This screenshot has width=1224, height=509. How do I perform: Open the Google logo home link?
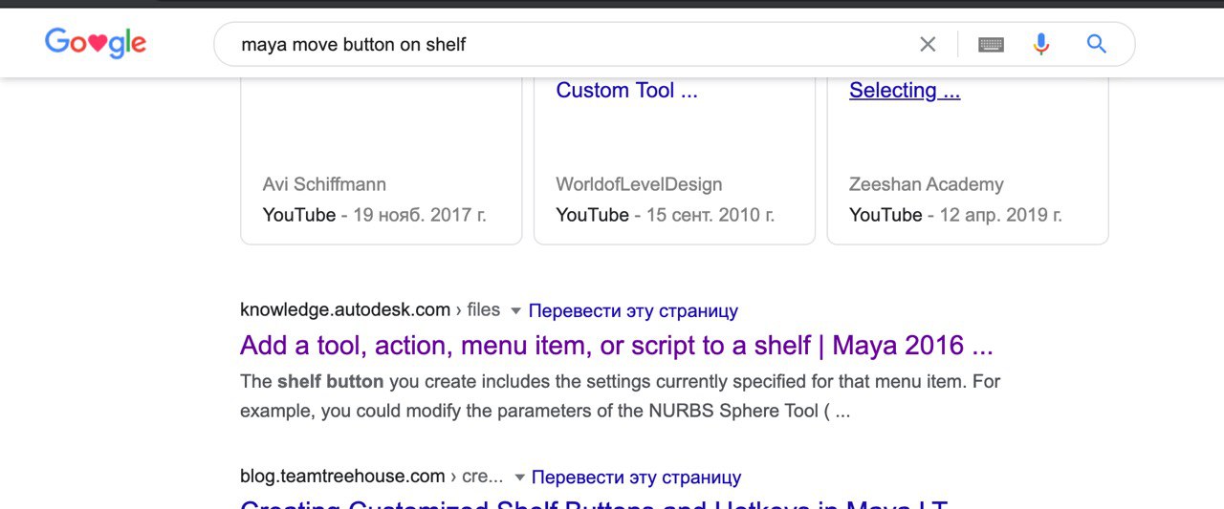point(96,43)
